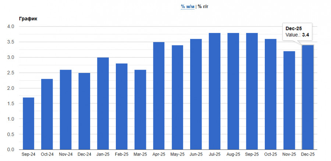Select the Oct-24 bar in chart
The height and width of the screenshot is (161, 331).
pyautogui.click(x=47, y=114)
